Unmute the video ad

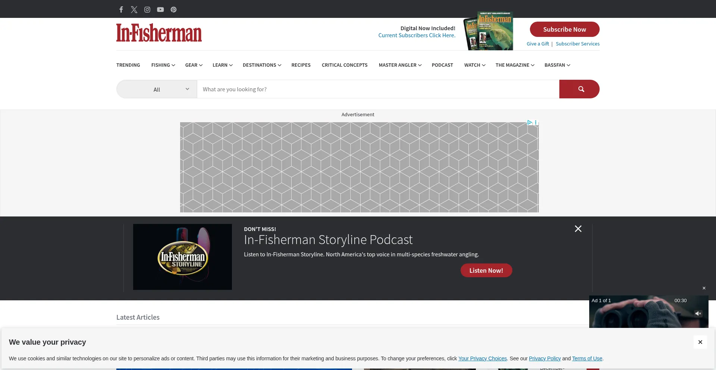[x=698, y=313]
